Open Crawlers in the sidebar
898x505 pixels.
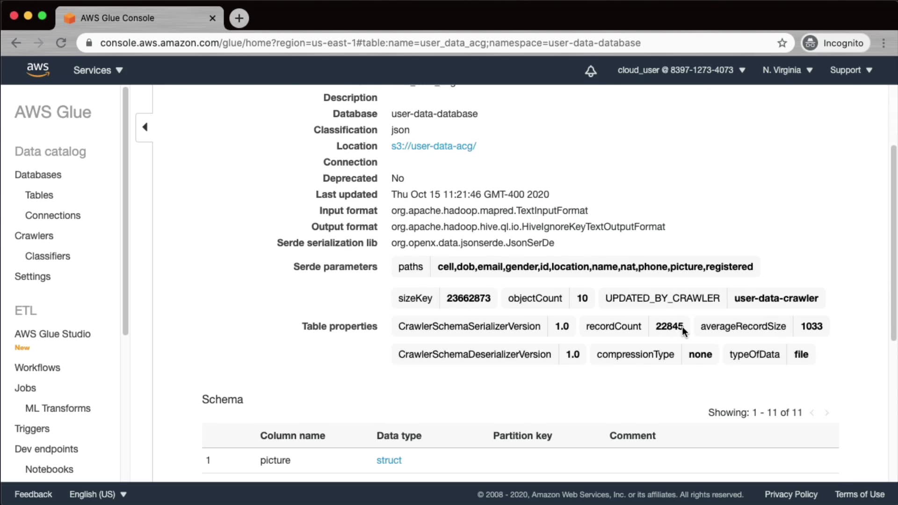tap(34, 236)
